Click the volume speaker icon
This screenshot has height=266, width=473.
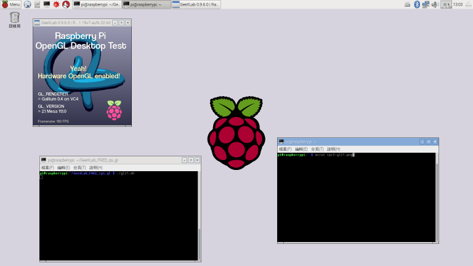(x=435, y=4)
